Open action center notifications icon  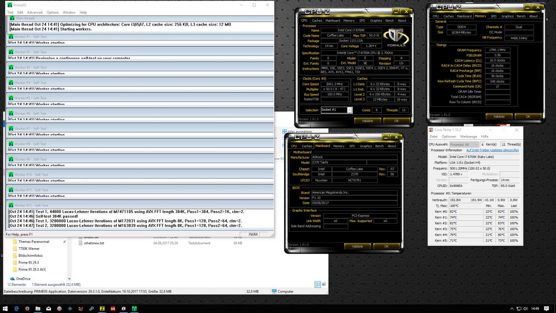click(547, 308)
